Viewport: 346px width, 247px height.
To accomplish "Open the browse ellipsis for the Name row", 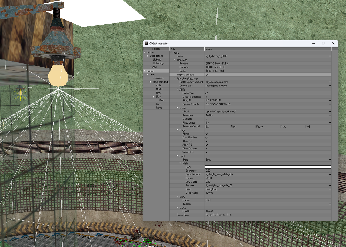I will point(330,56).
